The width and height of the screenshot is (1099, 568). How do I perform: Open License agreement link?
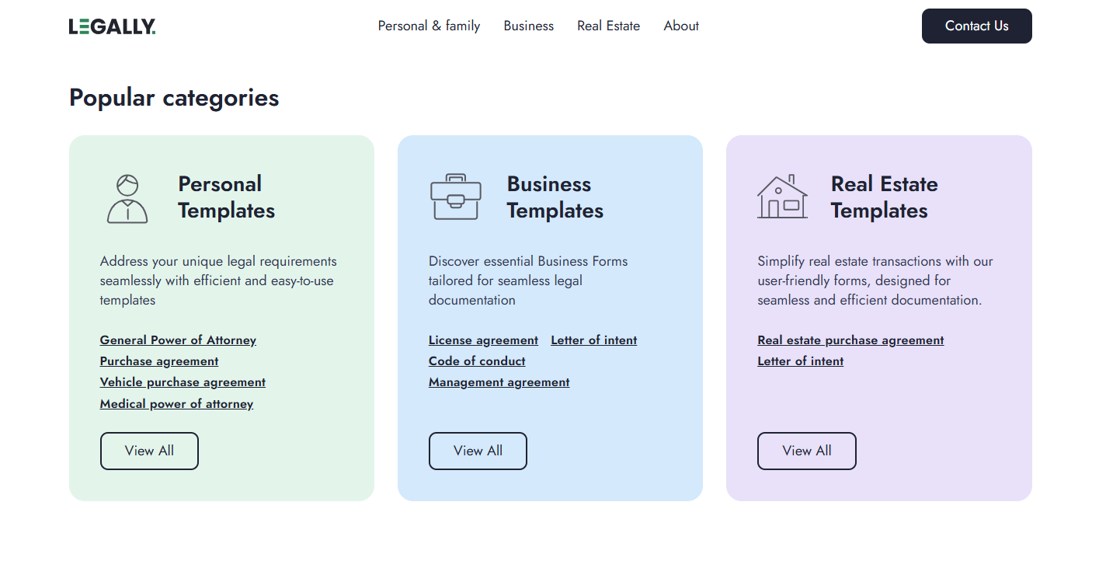[x=483, y=340]
